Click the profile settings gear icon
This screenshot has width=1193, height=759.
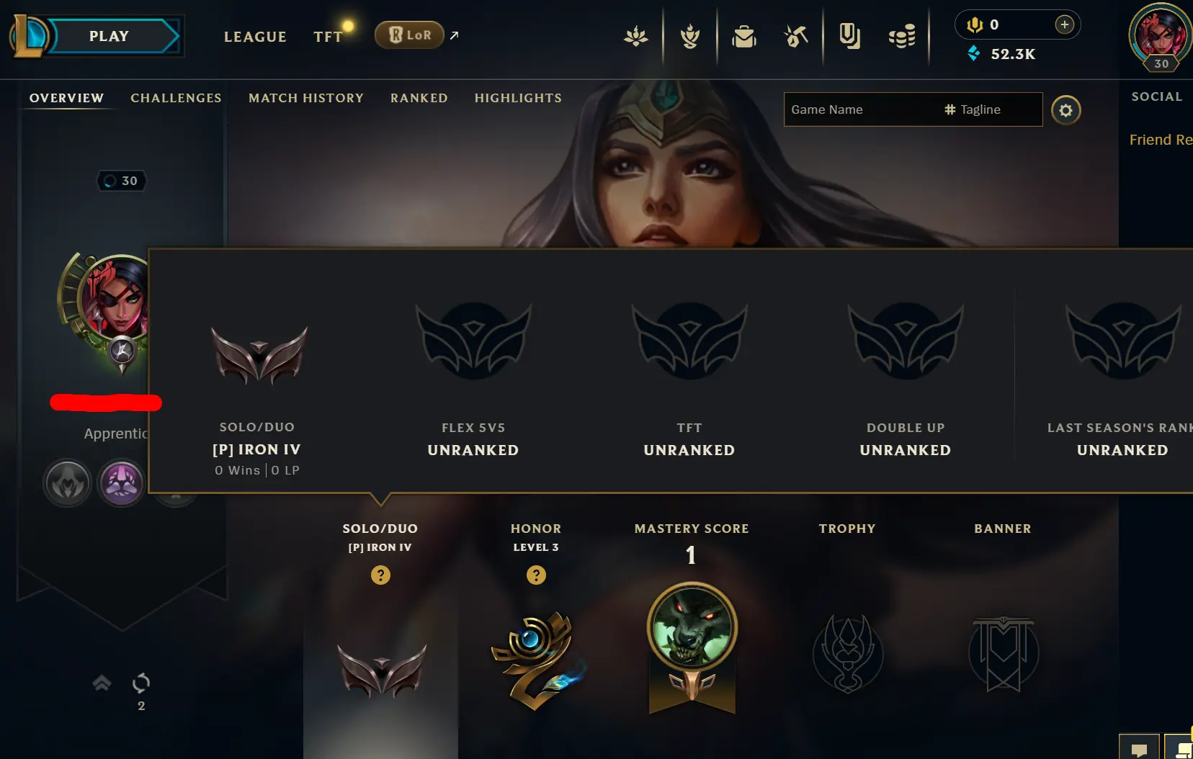1065,110
